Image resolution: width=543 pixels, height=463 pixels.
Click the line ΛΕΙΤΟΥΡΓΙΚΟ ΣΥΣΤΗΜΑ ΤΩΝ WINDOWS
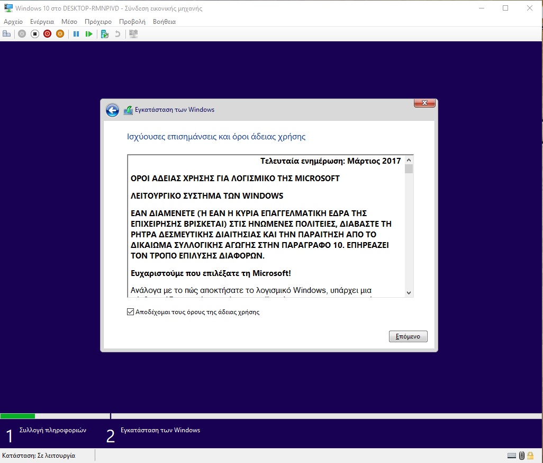tap(207, 196)
